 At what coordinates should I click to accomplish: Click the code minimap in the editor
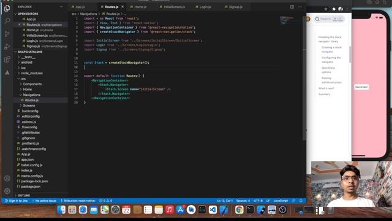pyautogui.click(x=286, y=20)
